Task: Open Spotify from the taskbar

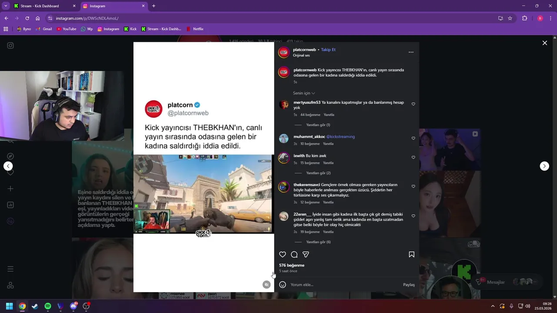Action: pos(48,306)
